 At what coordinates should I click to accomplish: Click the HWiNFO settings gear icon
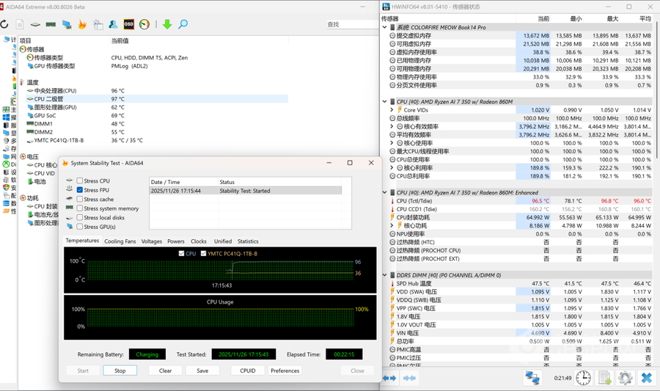625,378
